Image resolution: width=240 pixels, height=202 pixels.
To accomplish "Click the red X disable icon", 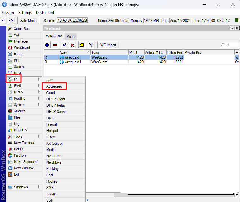I will 72,45.
